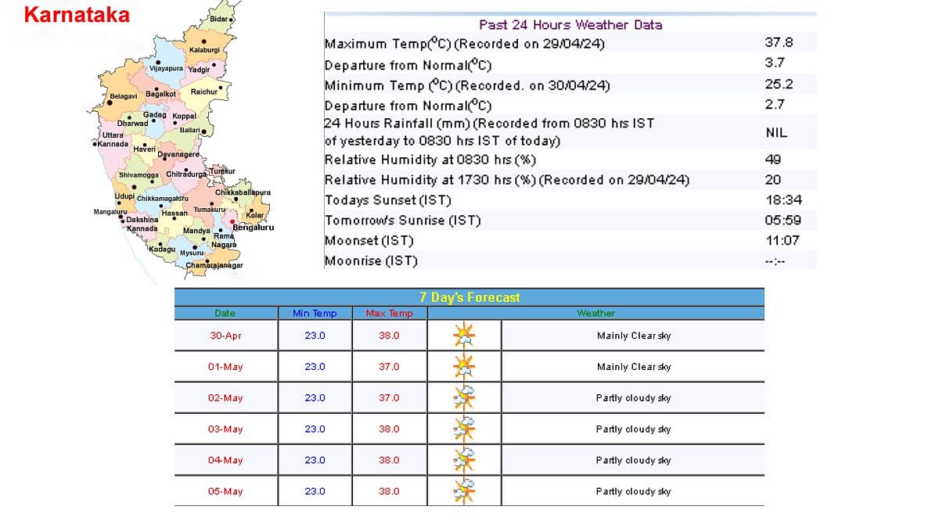
Task: Click the weather icon for 04-May
Action: tap(464, 461)
